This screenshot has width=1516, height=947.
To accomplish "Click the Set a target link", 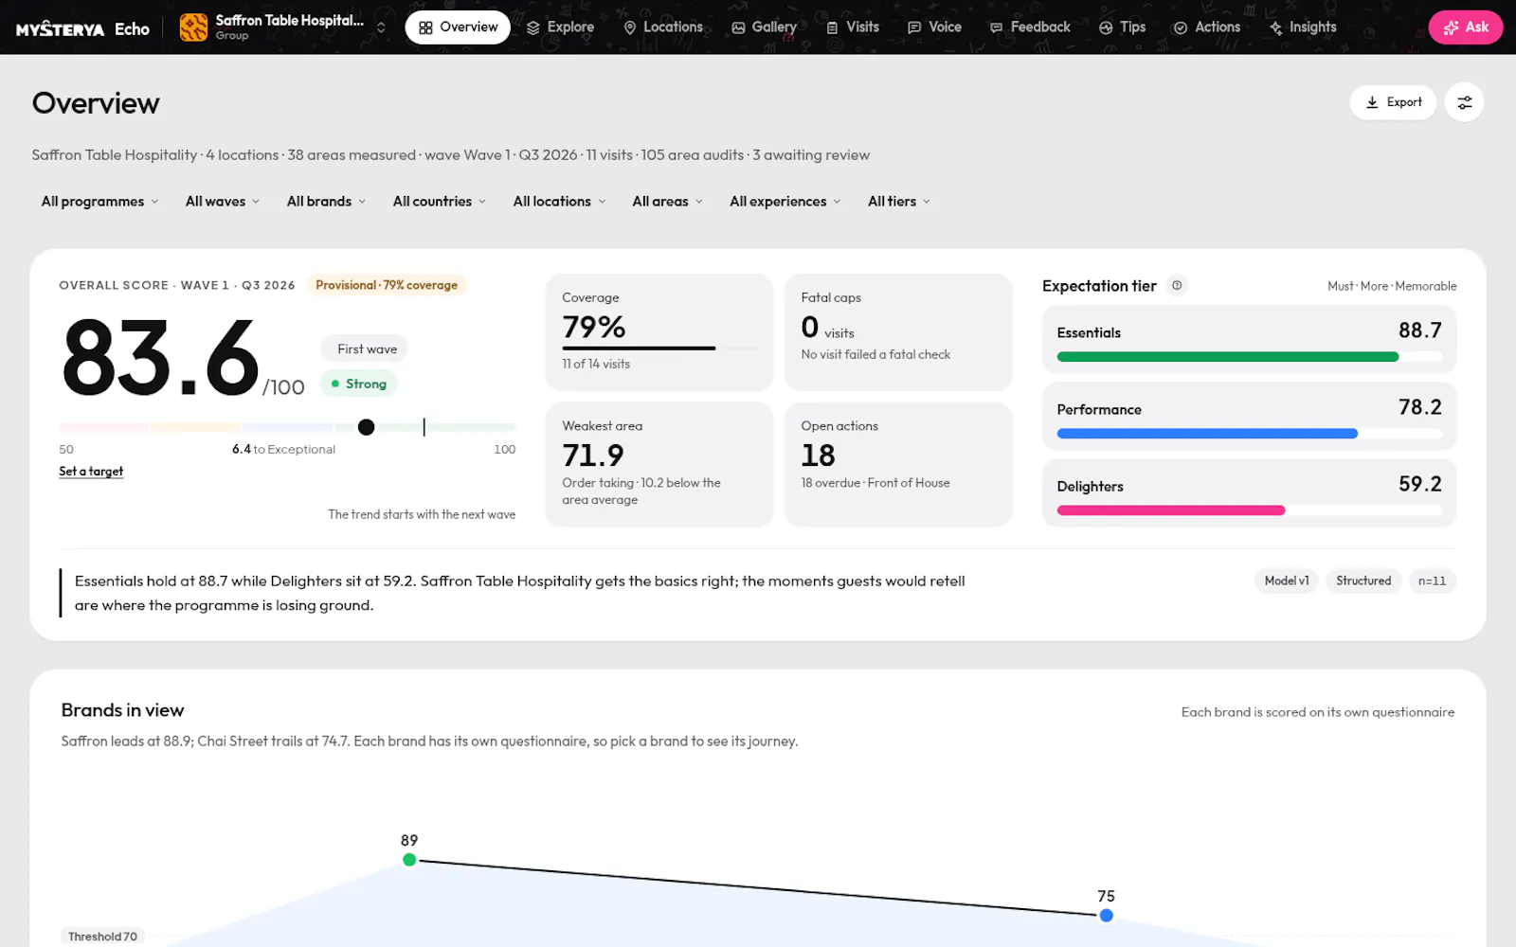I will (91, 472).
